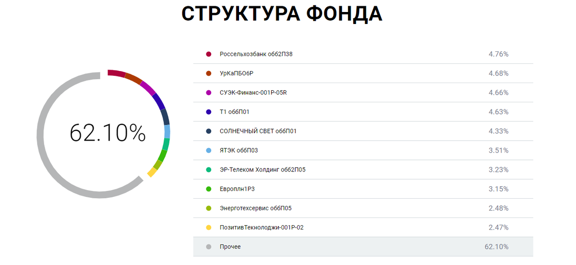Select the Энерготехсервис об6П05 row label
Image resolution: width=576 pixels, height=265 pixels.
click(x=255, y=208)
